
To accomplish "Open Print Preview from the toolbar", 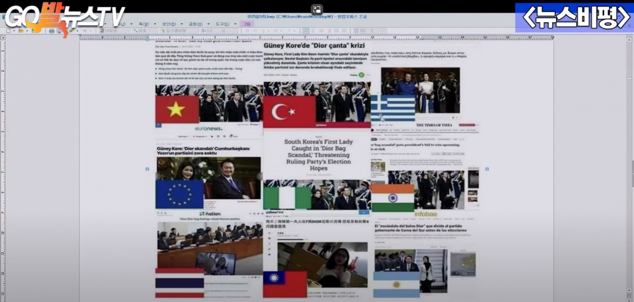I will click(x=59, y=31).
